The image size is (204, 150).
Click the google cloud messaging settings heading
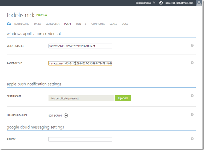tap(35, 127)
